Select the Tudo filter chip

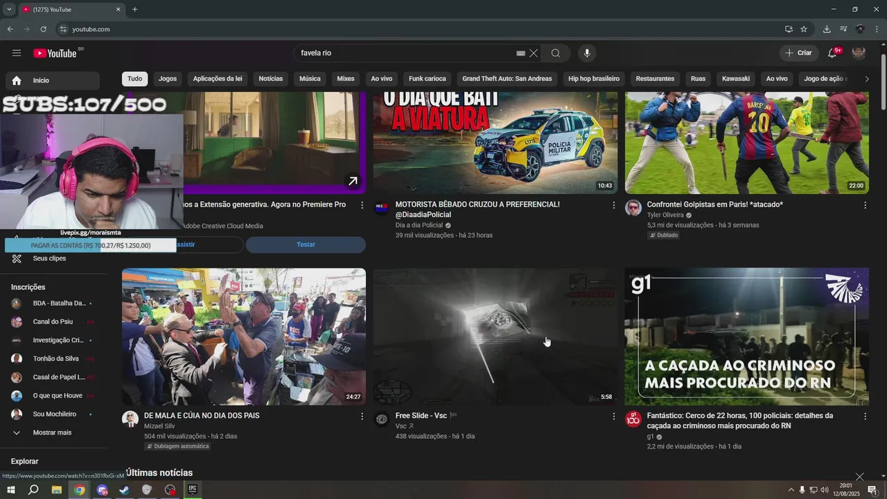tap(134, 79)
